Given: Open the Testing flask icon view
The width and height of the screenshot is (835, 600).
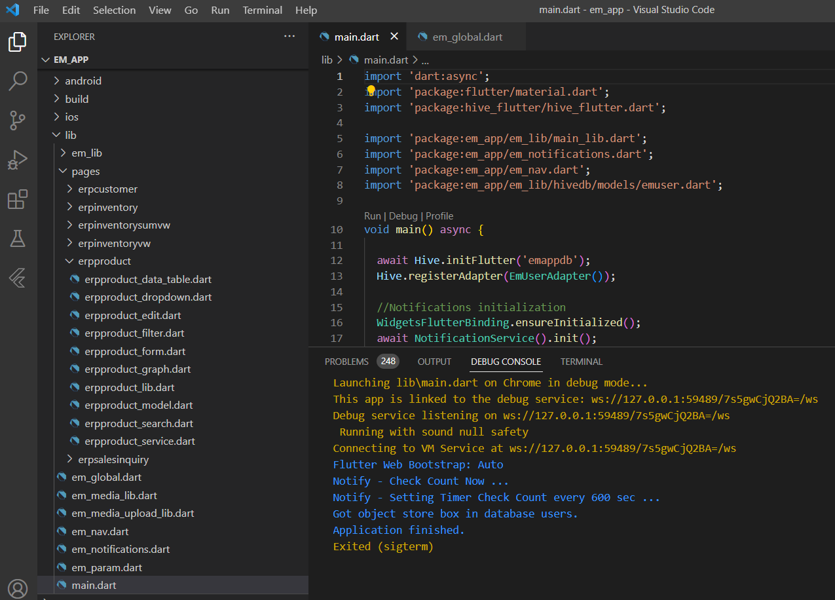Looking at the screenshot, I should point(18,238).
